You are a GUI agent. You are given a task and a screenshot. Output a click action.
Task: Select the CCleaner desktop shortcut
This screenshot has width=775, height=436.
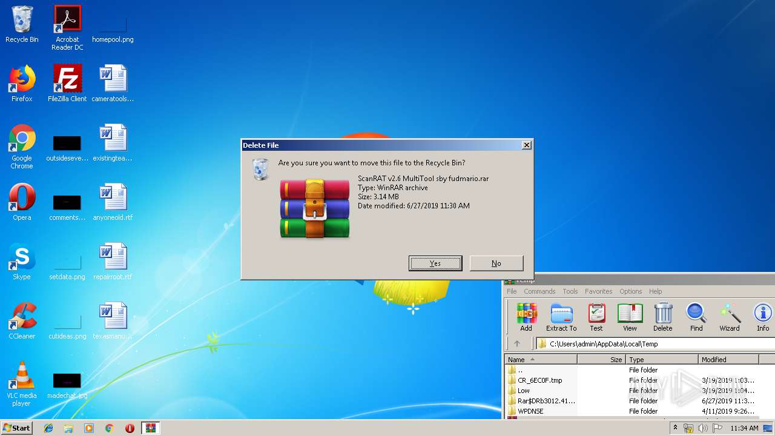[22, 321]
